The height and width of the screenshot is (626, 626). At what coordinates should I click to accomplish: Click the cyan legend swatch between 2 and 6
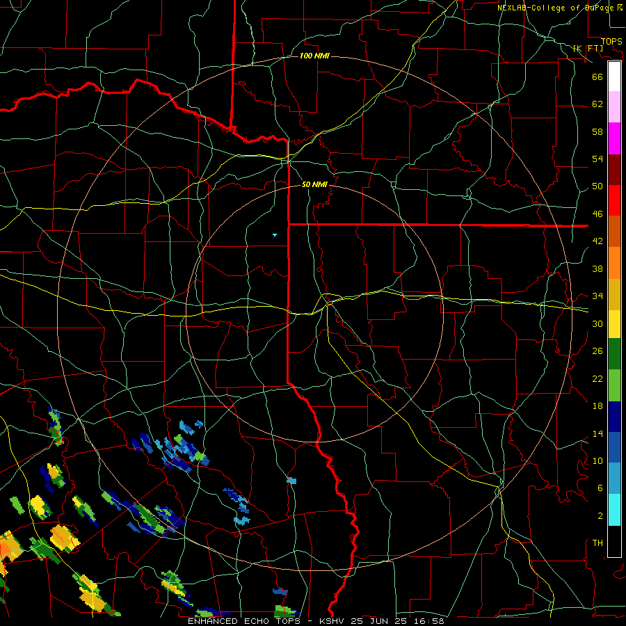click(x=614, y=510)
